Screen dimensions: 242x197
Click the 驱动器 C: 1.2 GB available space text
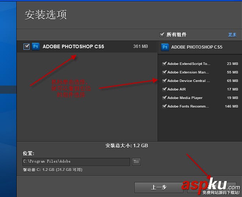point(53,170)
